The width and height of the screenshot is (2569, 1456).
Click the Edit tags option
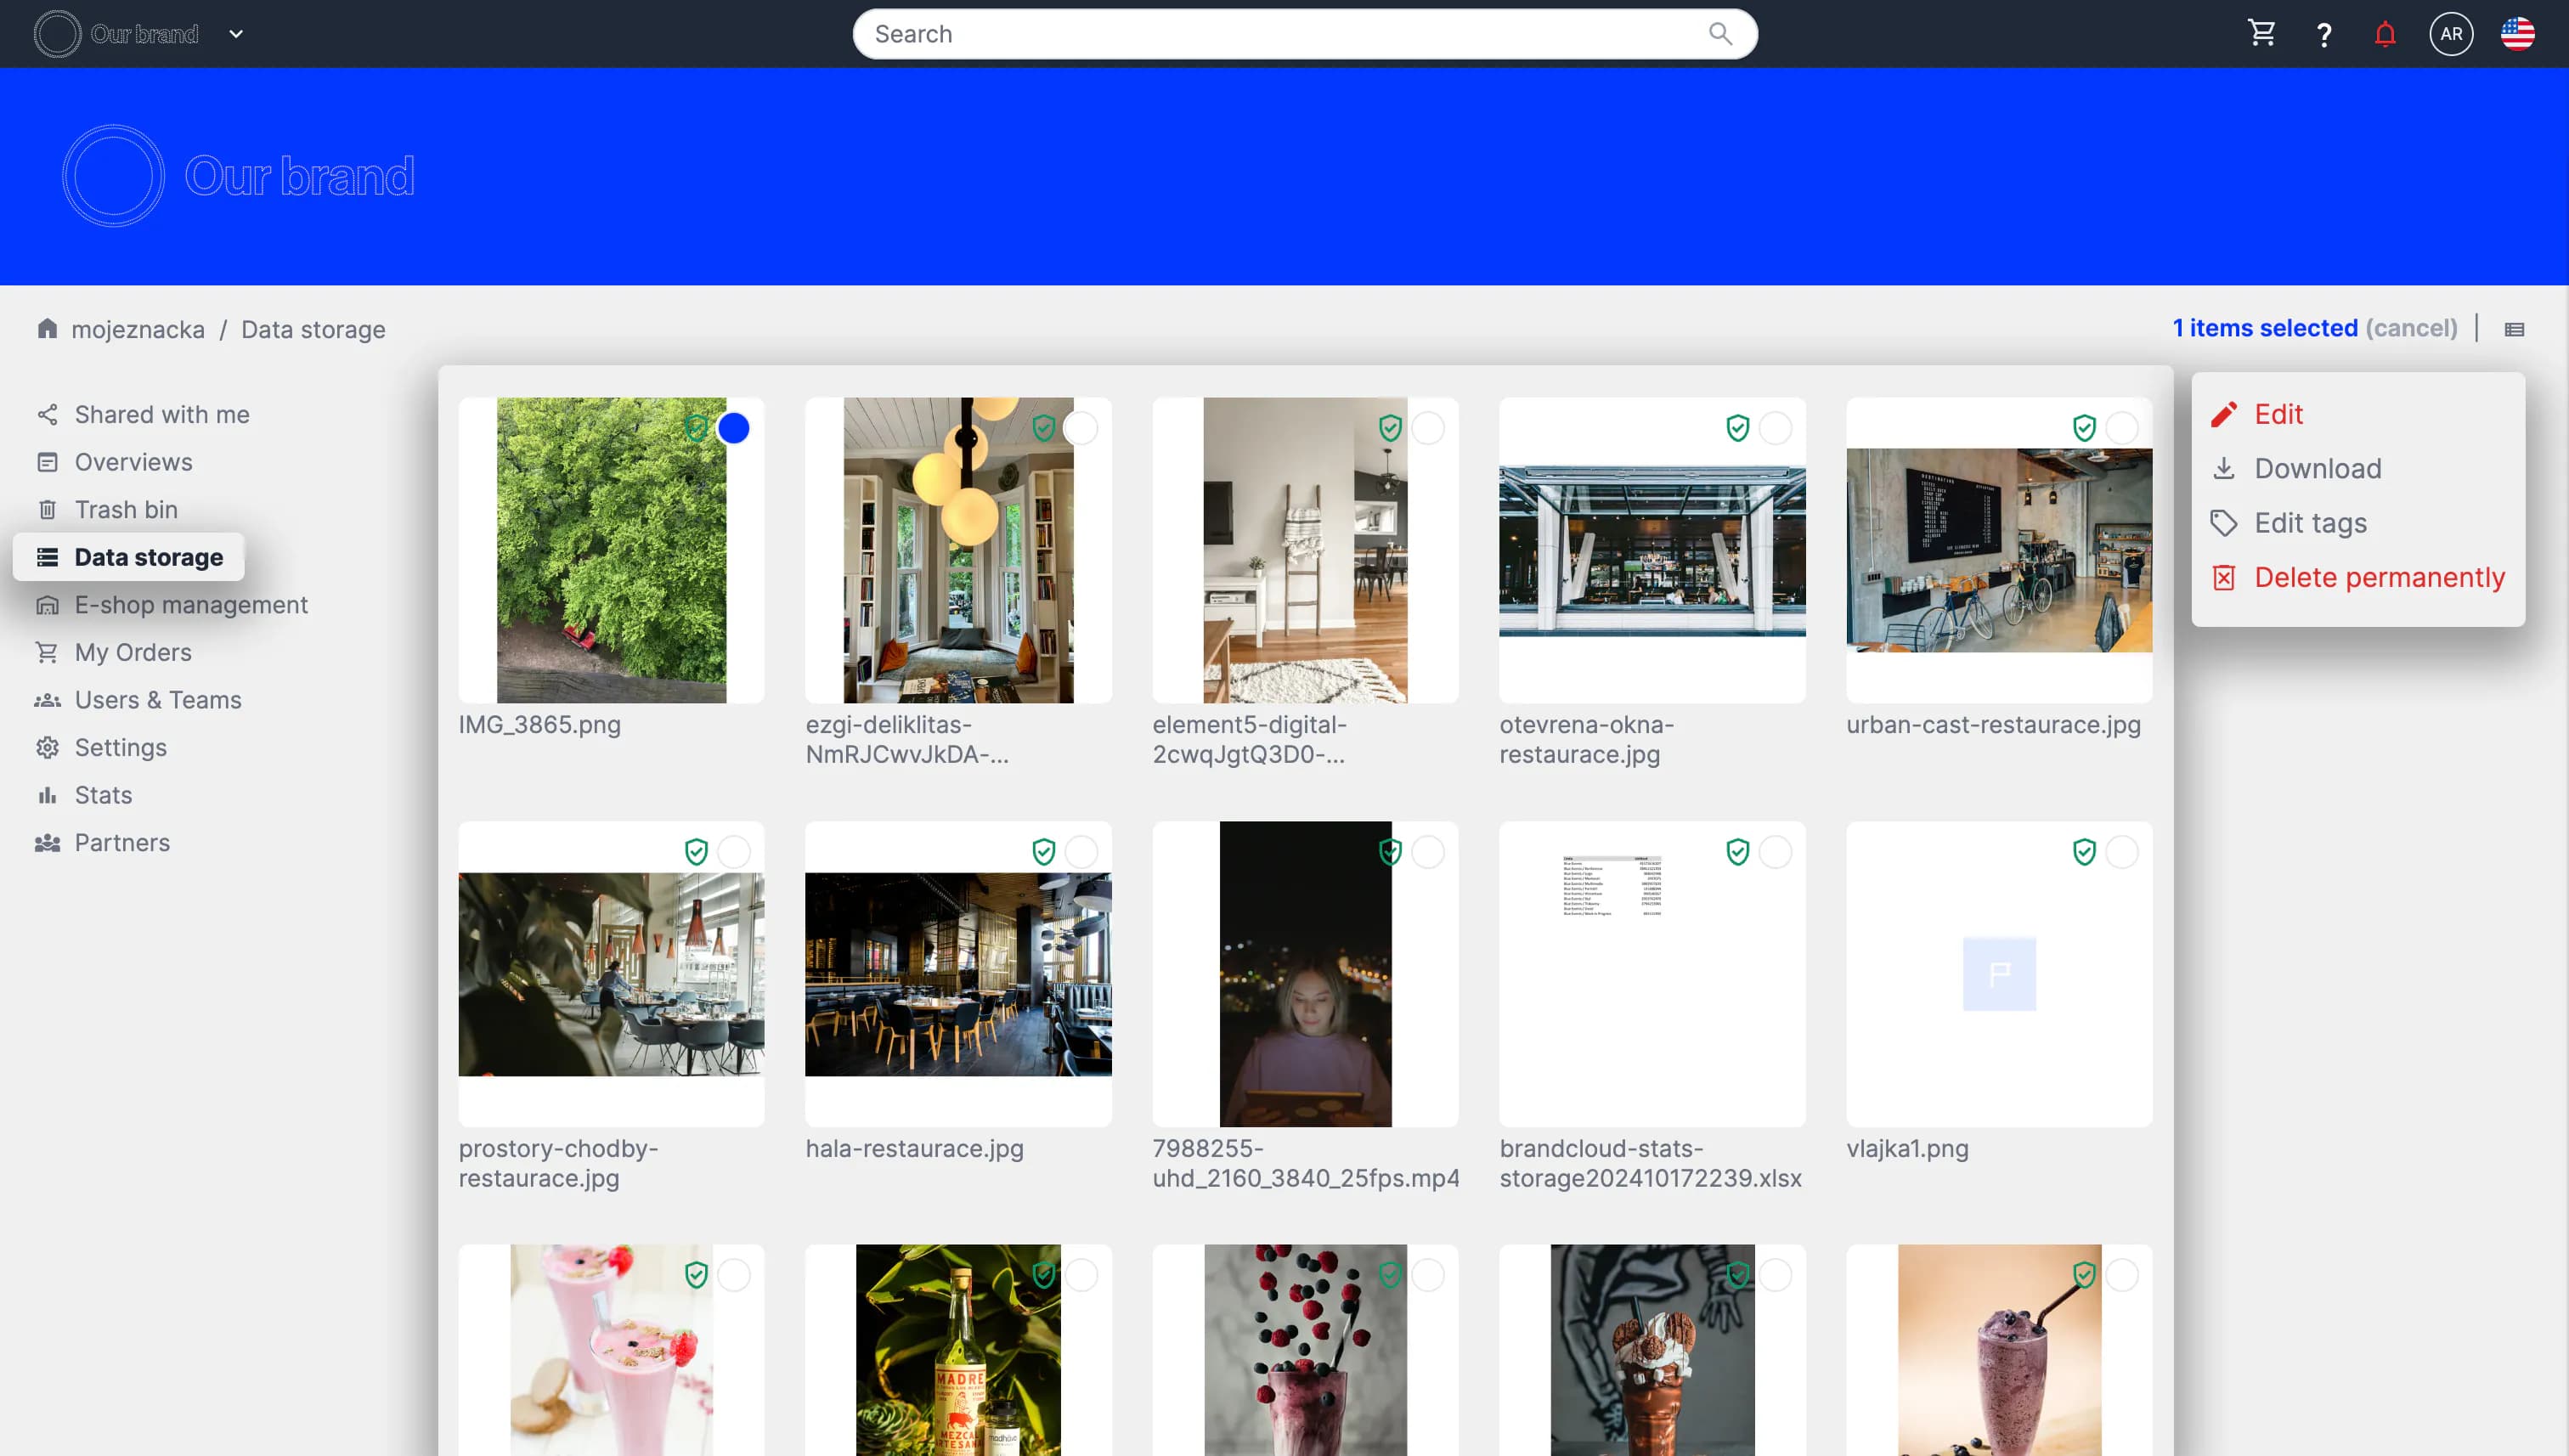(2310, 523)
